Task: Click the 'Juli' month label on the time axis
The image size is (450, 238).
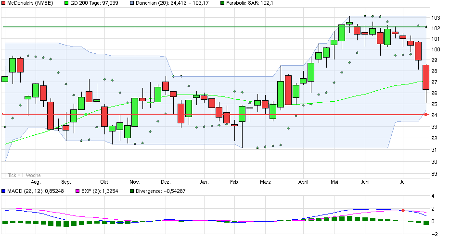Action: click(403, 182)
